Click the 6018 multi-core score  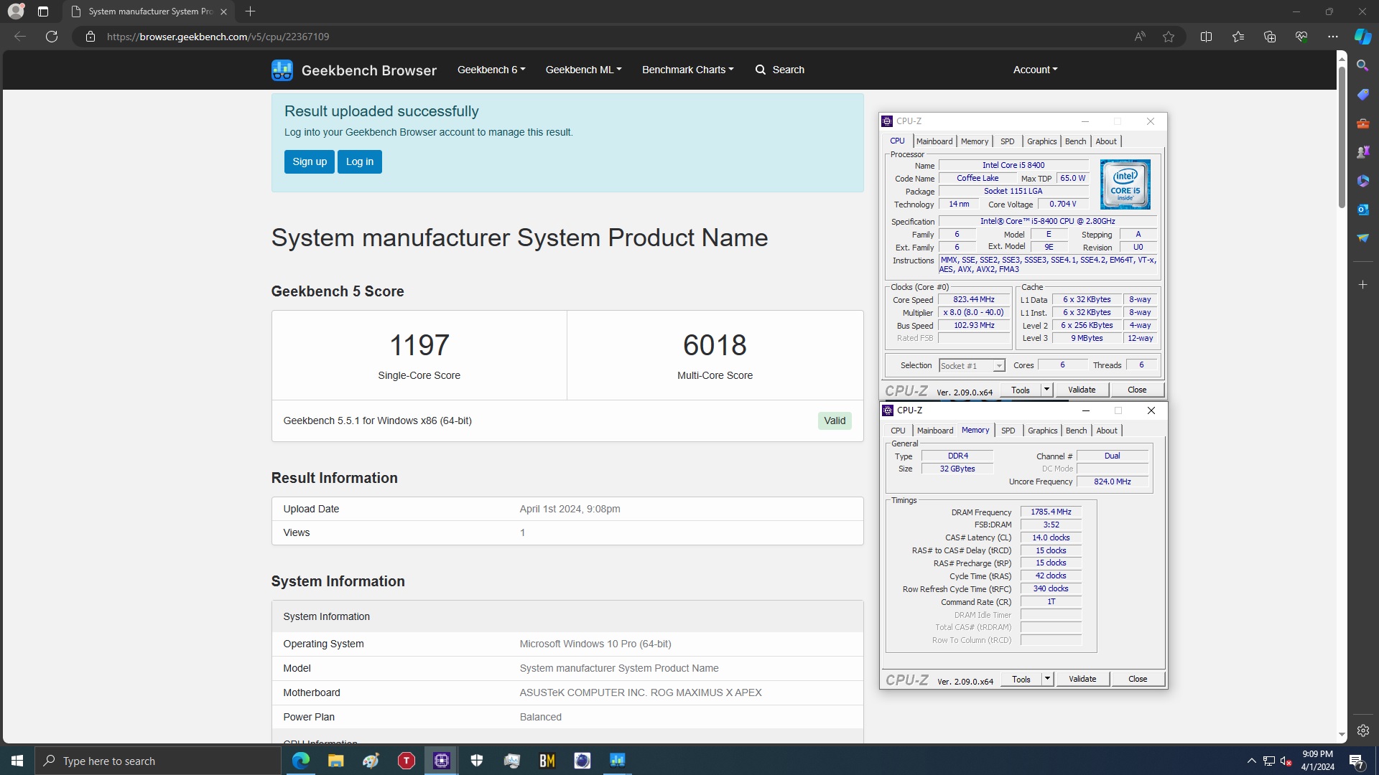(715, 345)
